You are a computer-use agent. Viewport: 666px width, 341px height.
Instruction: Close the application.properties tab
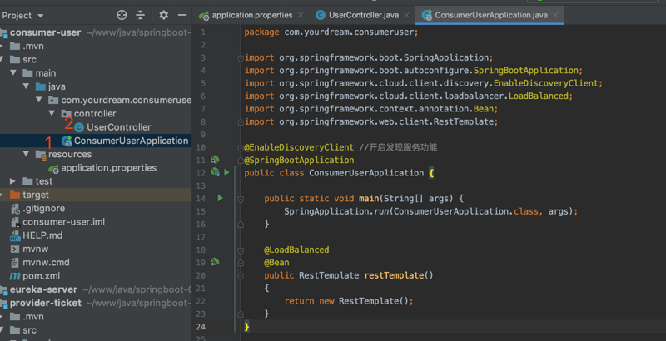[301, 15]
